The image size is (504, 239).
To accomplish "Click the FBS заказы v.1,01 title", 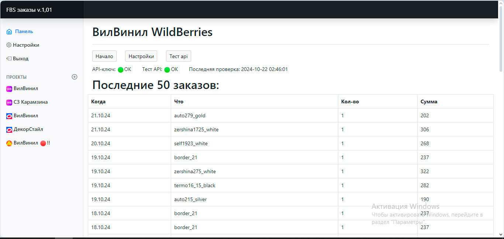I will (29, 10).
